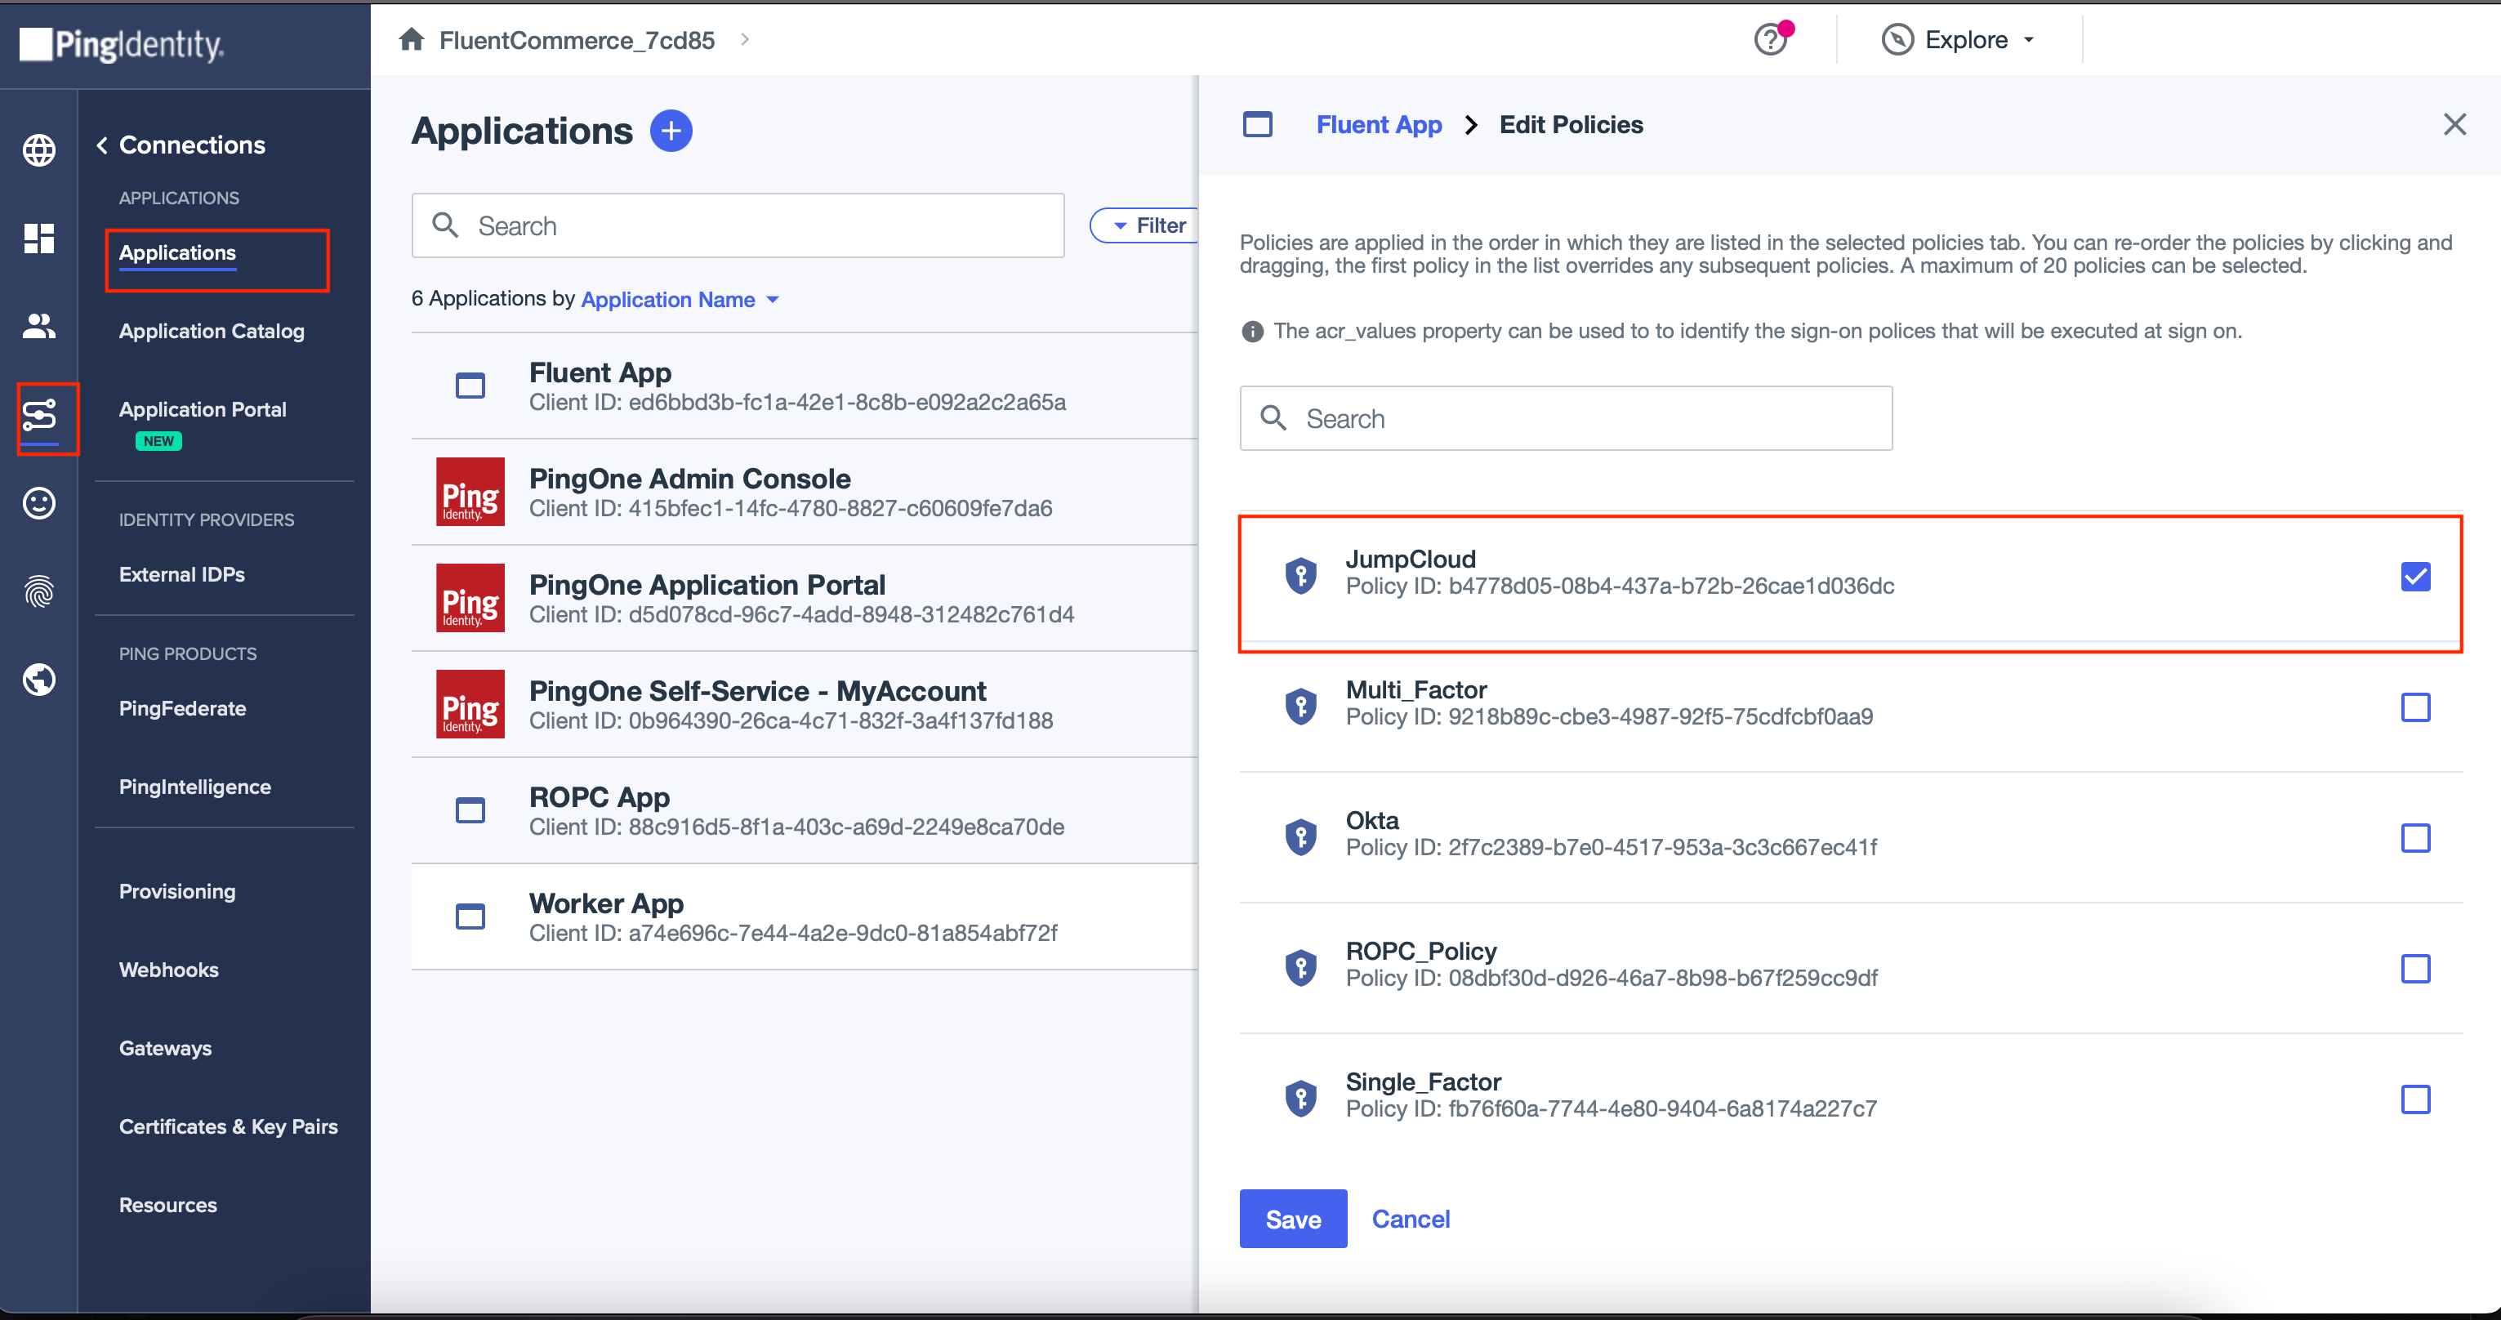2501x1320 pixels.
Task: Expand the Application Name sort dropdown
Action: [x=680, y=300]
